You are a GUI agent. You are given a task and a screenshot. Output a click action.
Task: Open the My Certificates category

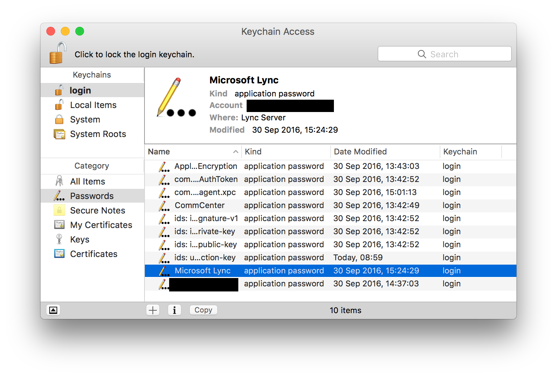(92, 225)
